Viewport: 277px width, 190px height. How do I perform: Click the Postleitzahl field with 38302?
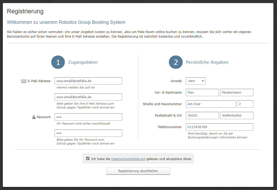[202, 116]
